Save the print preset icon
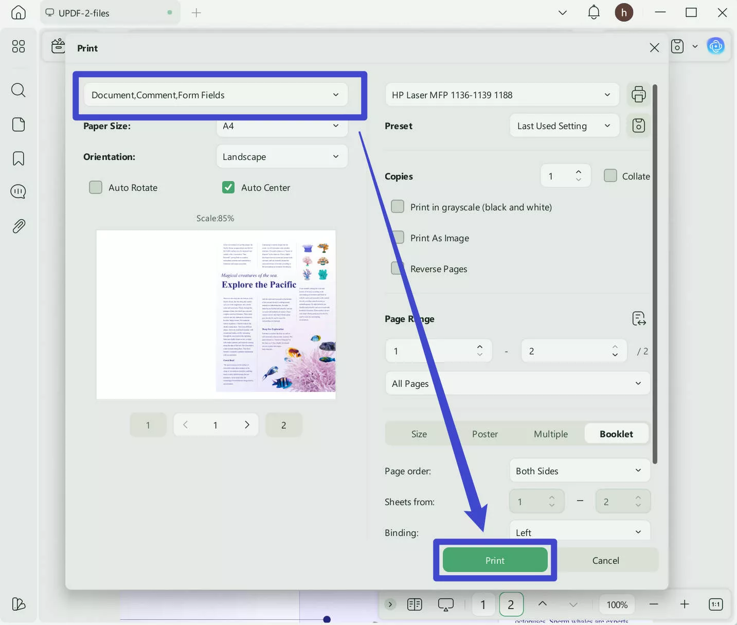 tap(639, 126)
